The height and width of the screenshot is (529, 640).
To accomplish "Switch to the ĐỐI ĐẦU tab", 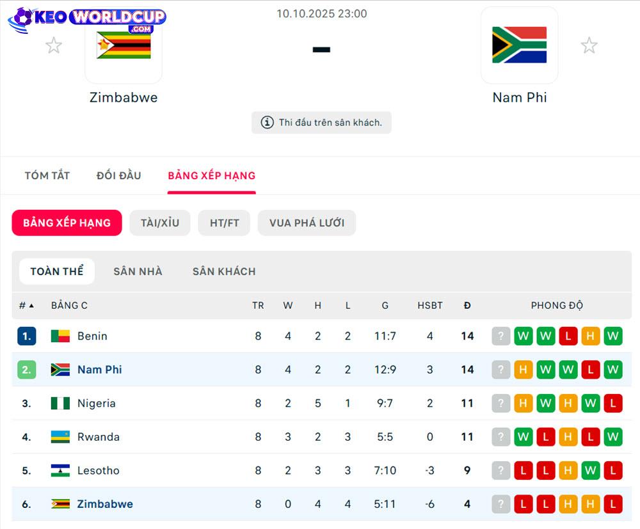I will click(119, 175).
